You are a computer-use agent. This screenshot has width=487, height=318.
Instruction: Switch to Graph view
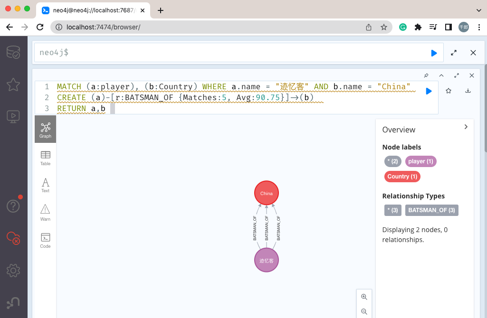(45, 130)
